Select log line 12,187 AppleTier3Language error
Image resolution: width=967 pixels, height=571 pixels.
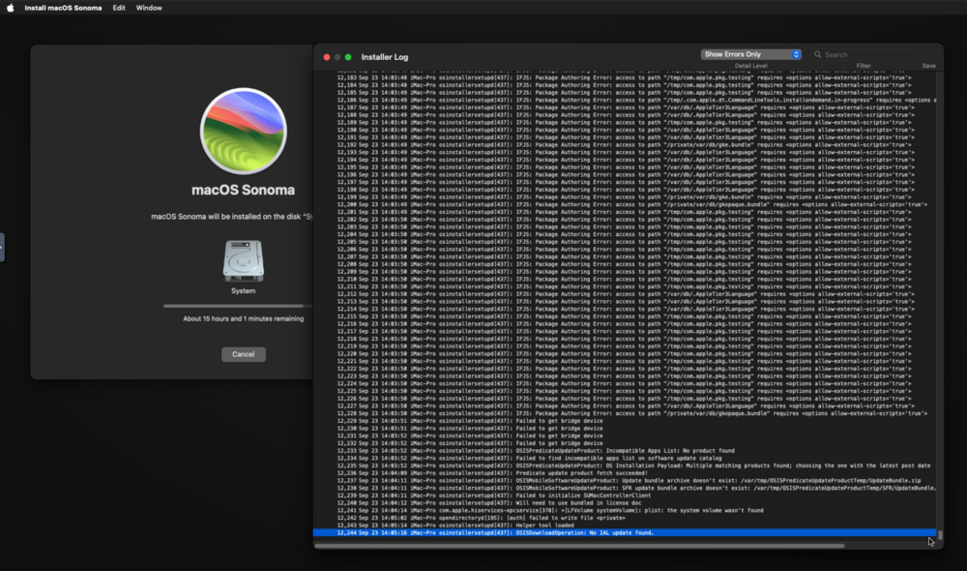point(624,107)
